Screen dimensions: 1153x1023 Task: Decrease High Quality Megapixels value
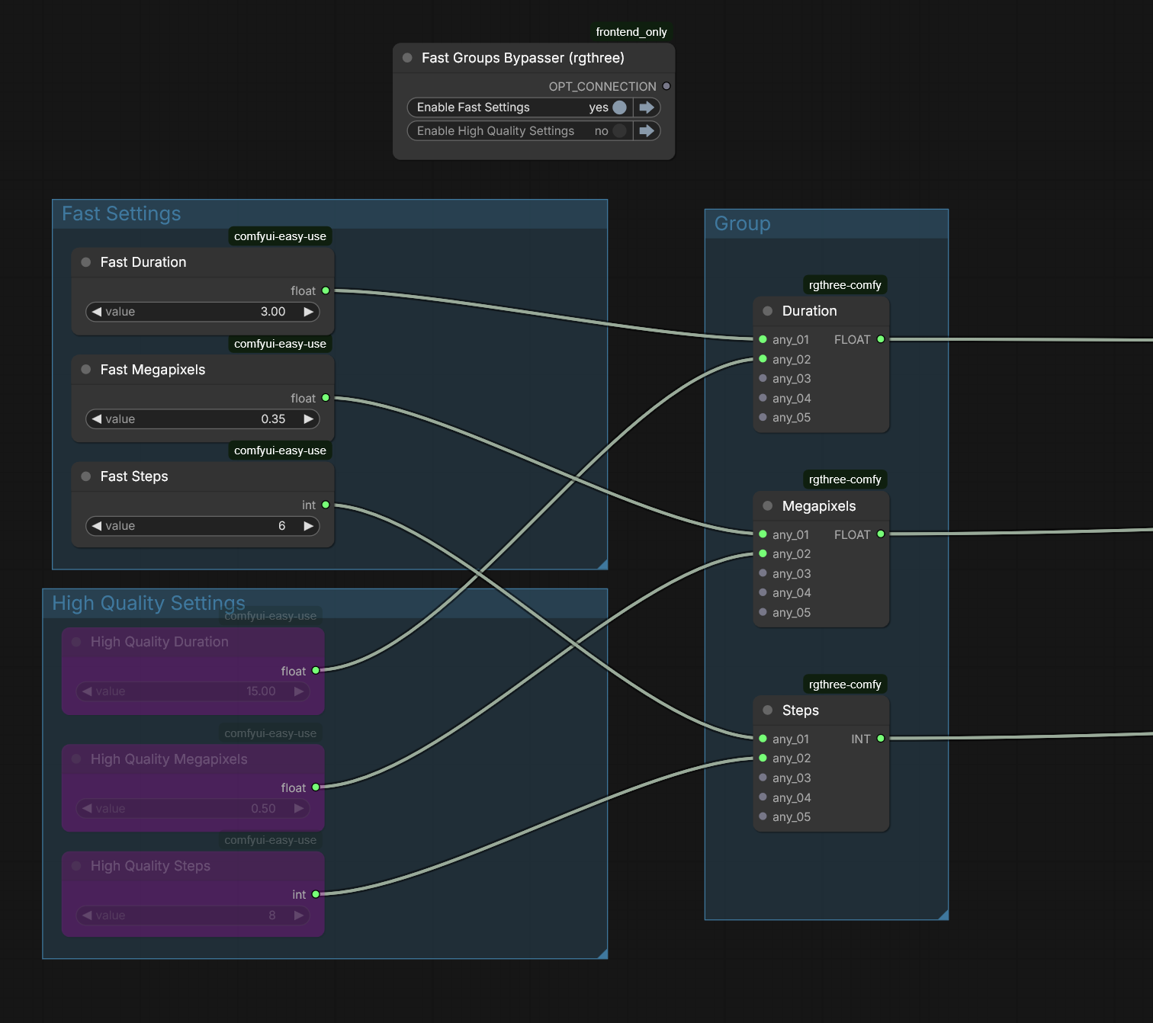pyautogui.click(x=87, y=809)
